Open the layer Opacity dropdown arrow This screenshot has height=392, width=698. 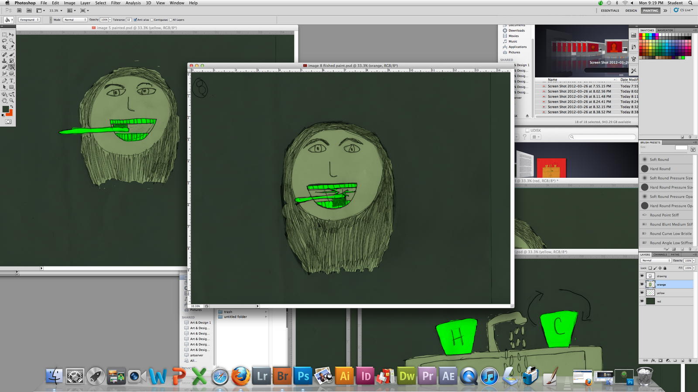pos(694,260)
